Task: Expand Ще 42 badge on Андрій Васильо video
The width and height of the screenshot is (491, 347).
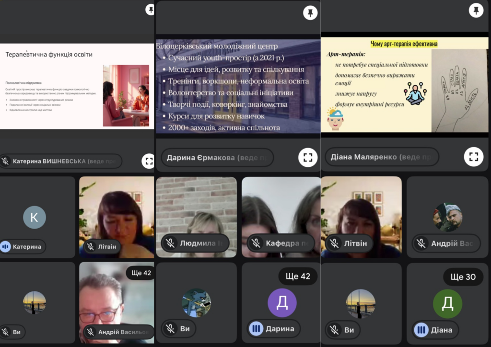Action: [x=140, y=273]
